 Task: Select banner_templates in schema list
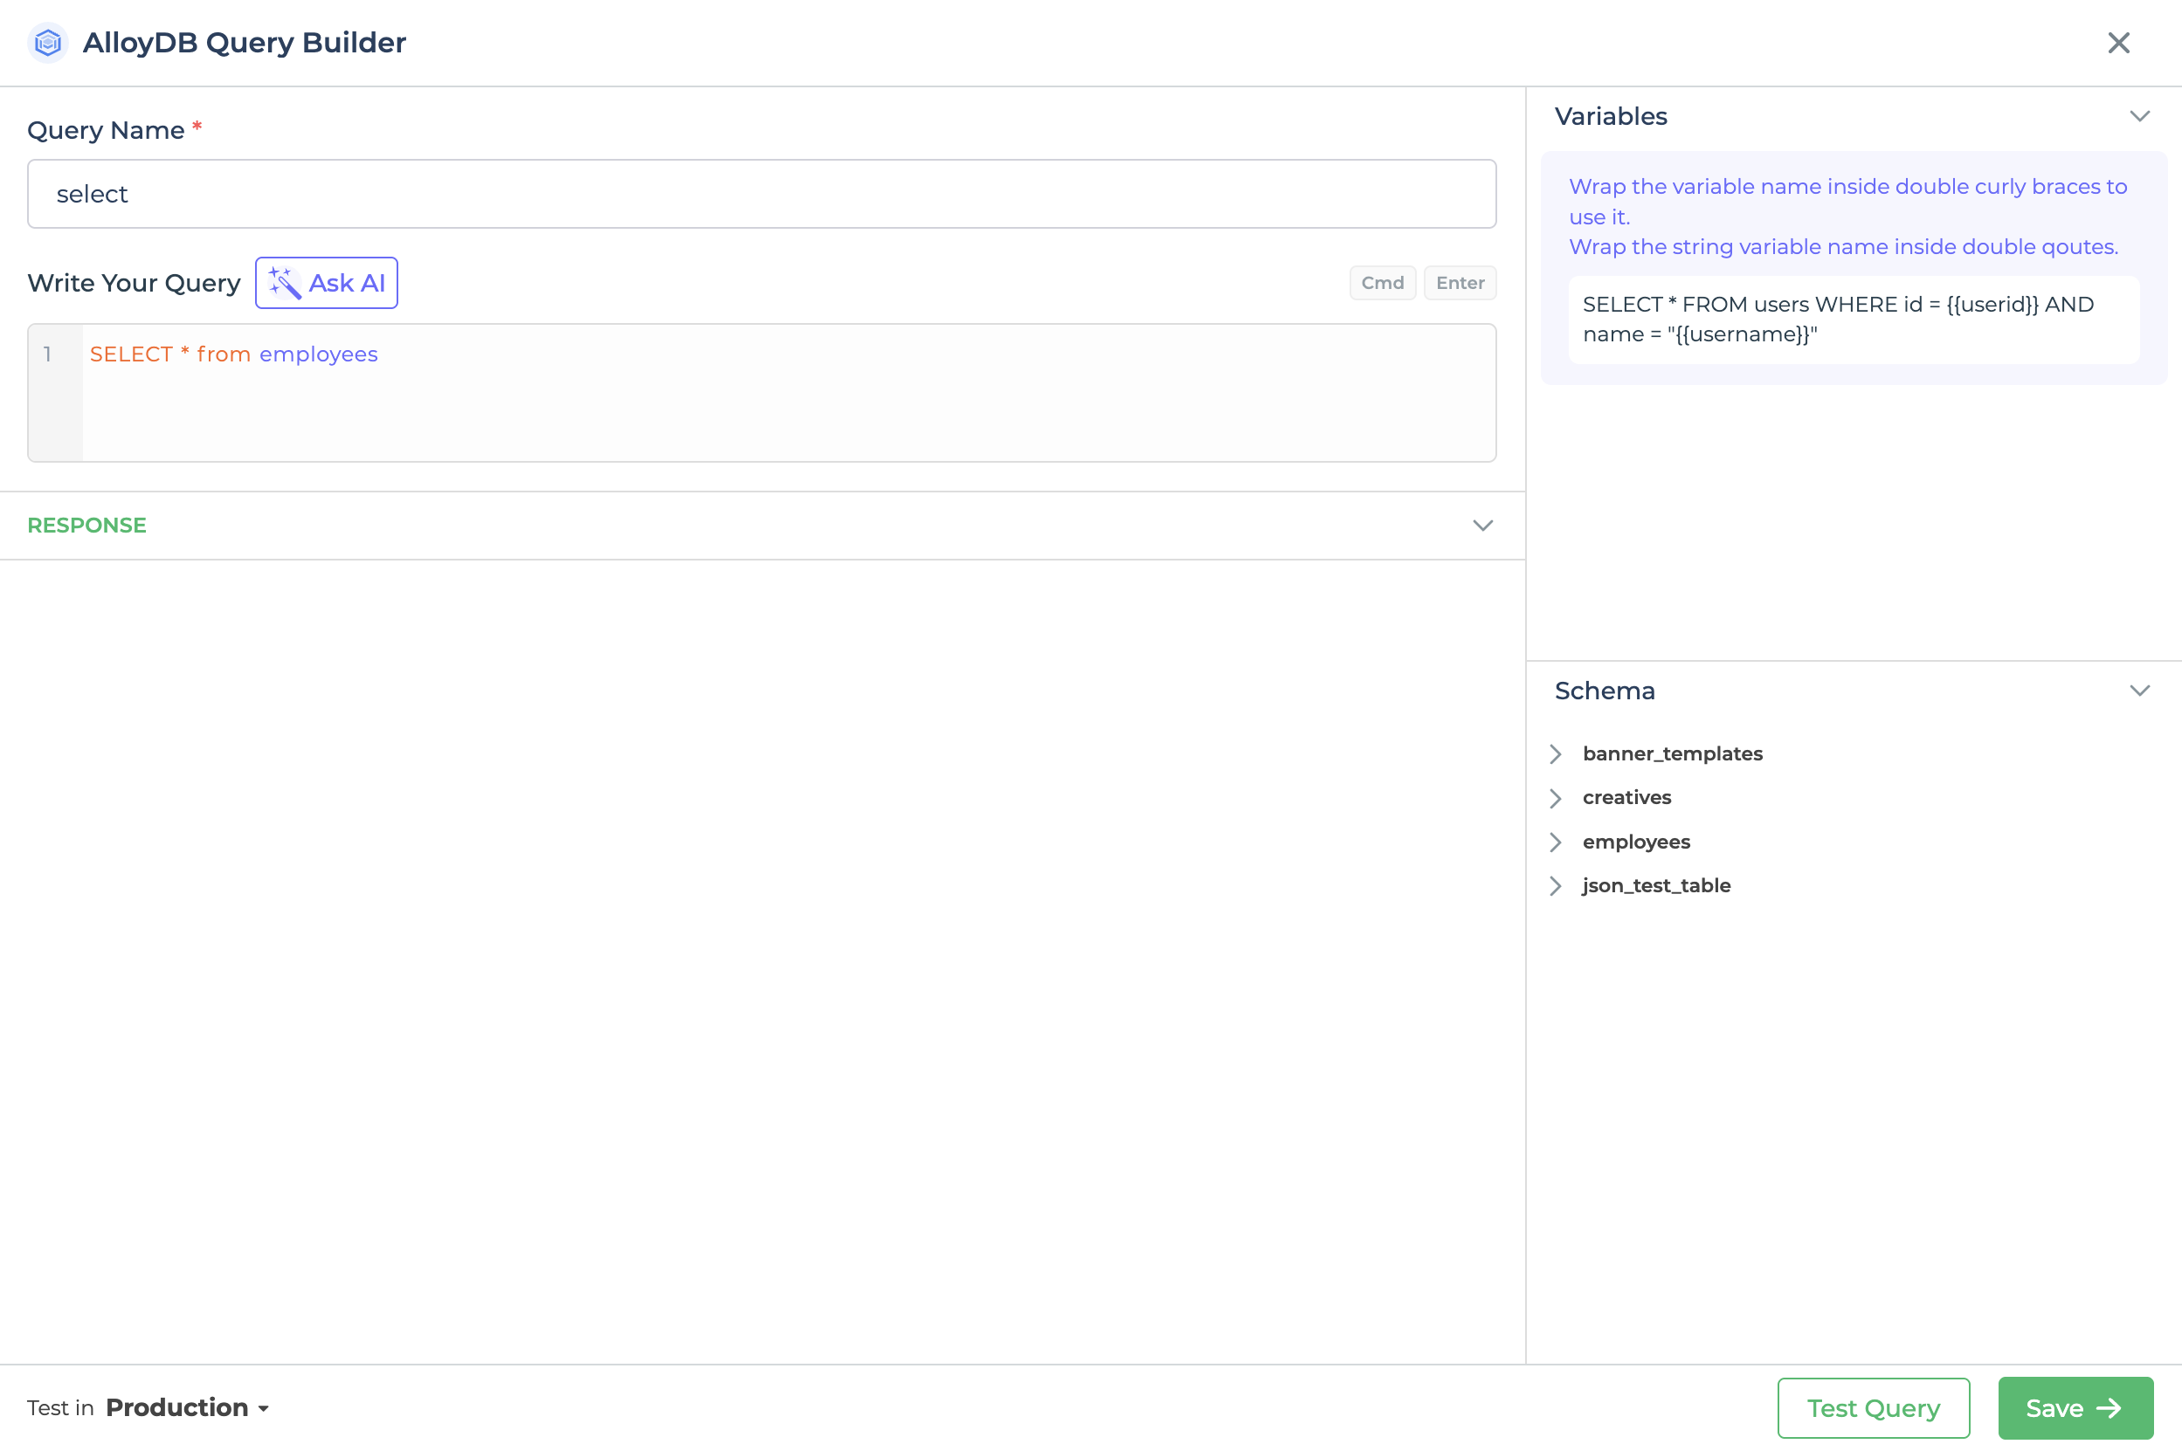click(1672, 754)
